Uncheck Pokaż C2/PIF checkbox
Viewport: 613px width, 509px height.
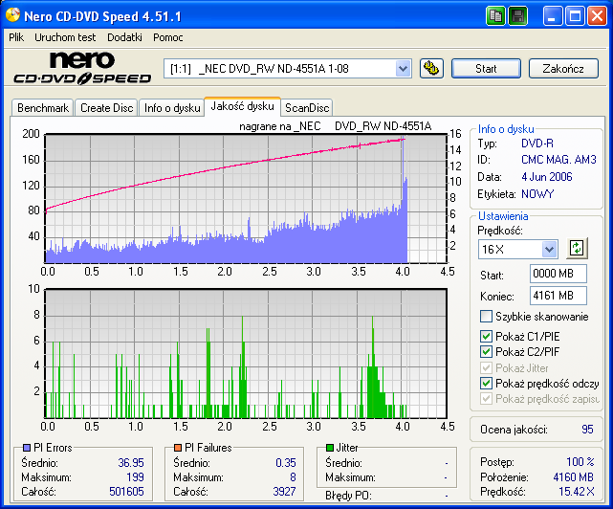[x=486, y=351]
